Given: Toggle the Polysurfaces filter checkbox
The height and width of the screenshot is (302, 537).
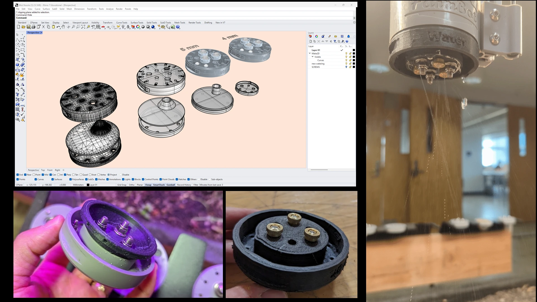Looking at the screenshot, I should coord(70,180).
